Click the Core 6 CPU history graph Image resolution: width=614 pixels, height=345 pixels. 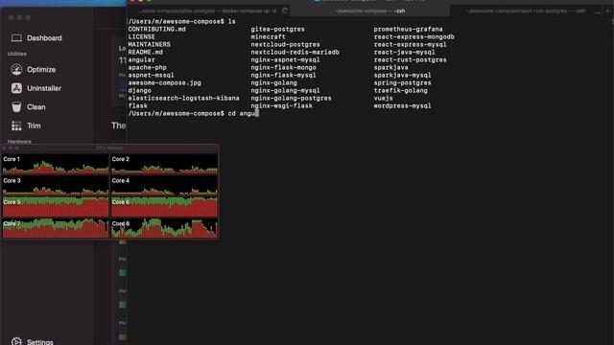(164, 207)
